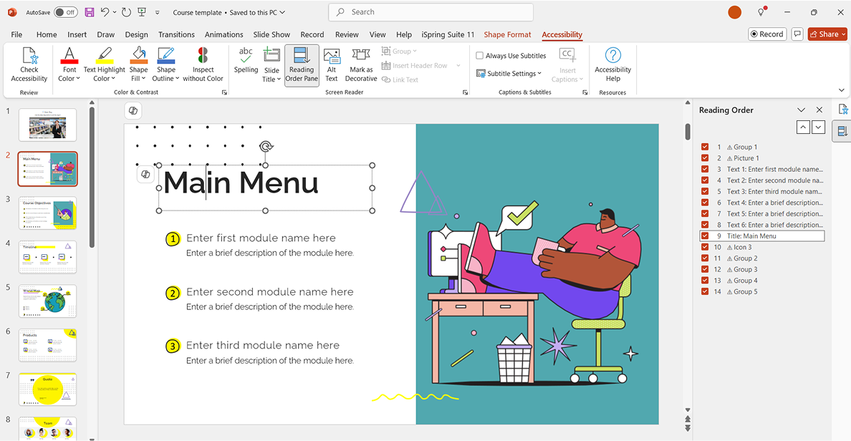Screen dimensions: 851x441
Task: Select slide 1 thumbnail
Action: coord(48,125)
